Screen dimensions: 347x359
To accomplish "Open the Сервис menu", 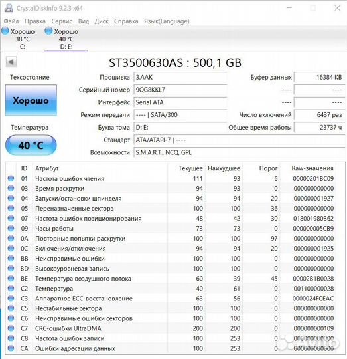I will coord(62,21).
